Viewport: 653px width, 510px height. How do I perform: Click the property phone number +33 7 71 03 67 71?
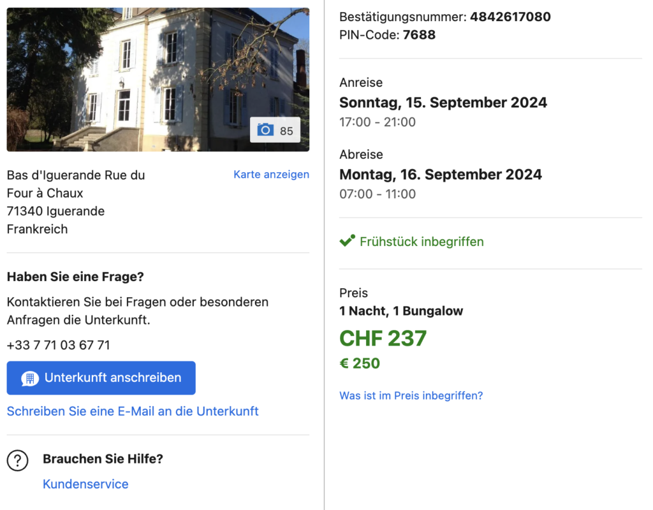click(x=58, y=345)
